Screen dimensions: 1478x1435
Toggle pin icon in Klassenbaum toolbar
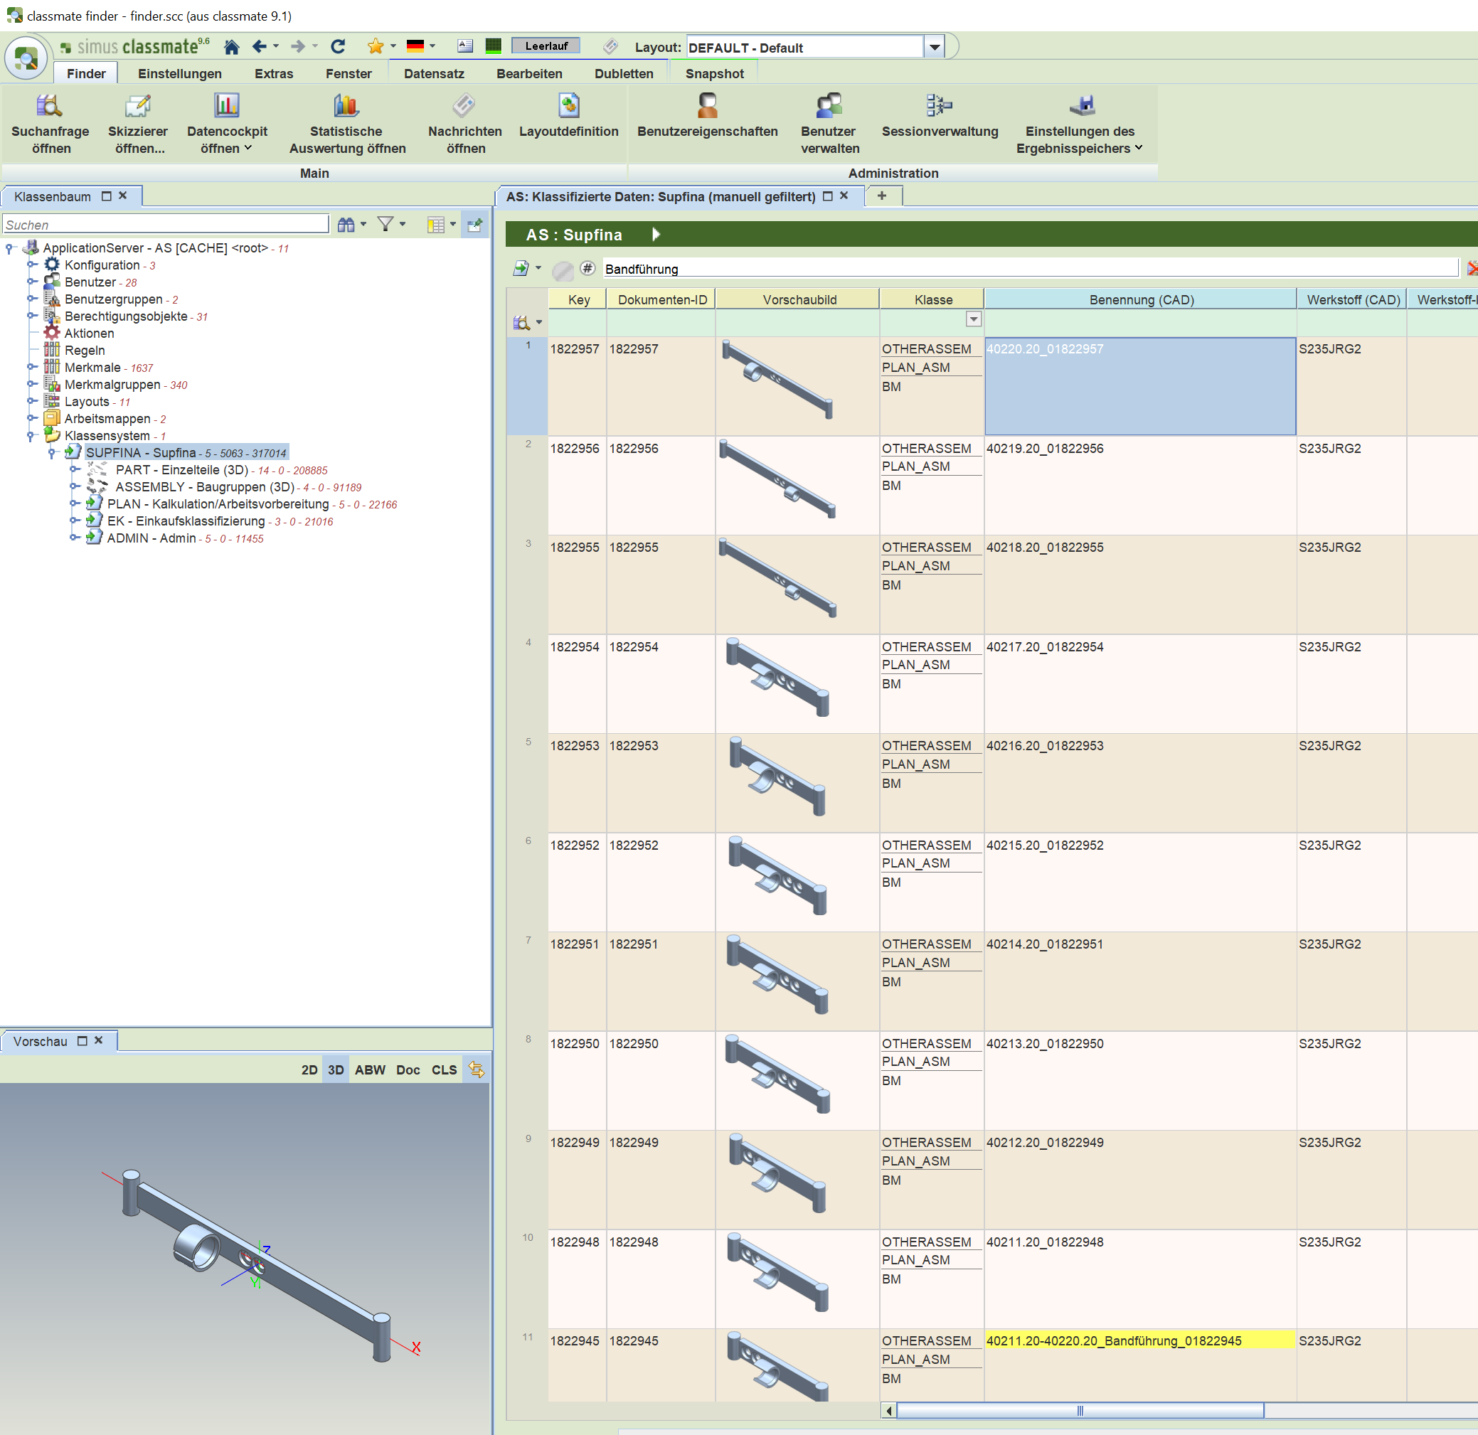coord(475,225)
